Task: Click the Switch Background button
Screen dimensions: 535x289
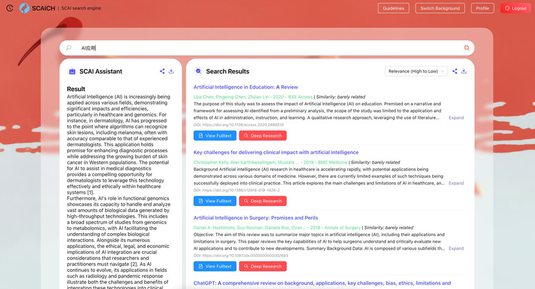Action: [x=440, y=8]
